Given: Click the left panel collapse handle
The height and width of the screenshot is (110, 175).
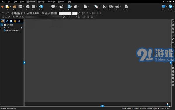Looking at the screenshot, I should [24, 63].
